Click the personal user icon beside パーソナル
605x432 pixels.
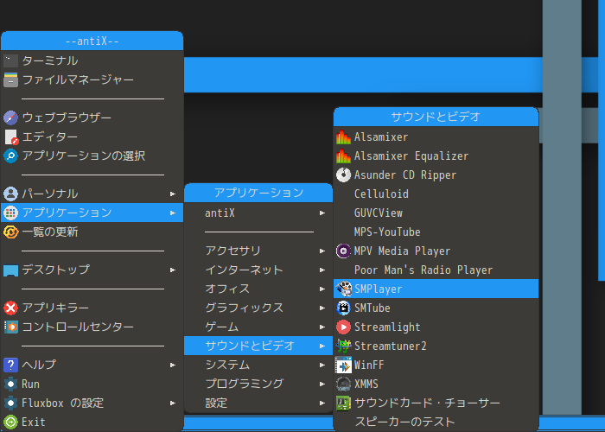[x=10, y=194]
